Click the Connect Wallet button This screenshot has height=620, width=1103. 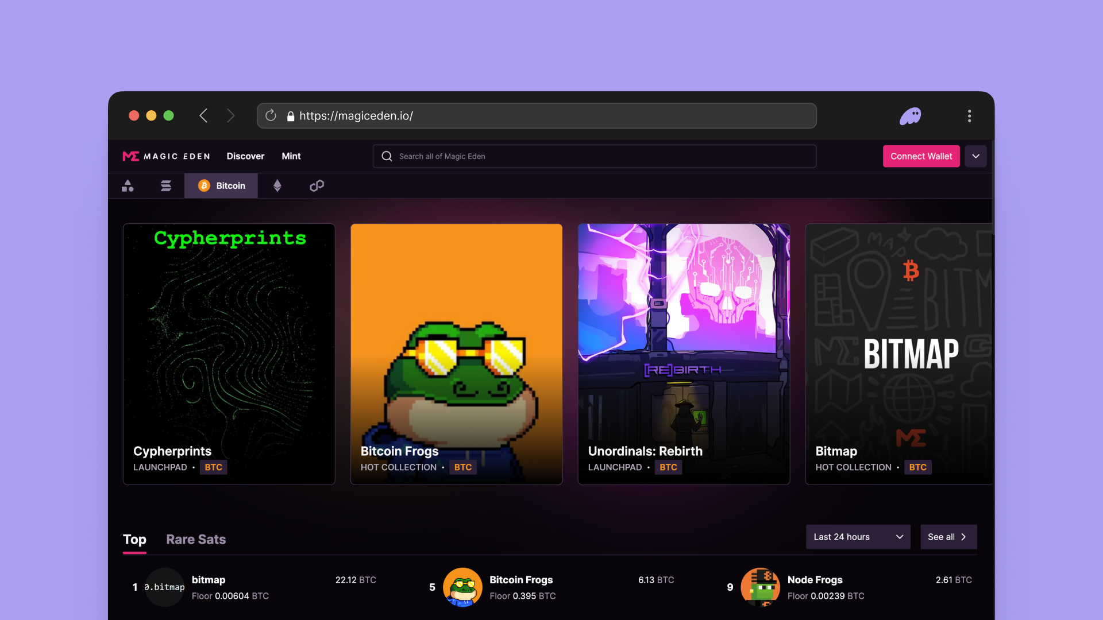point(921,156)
